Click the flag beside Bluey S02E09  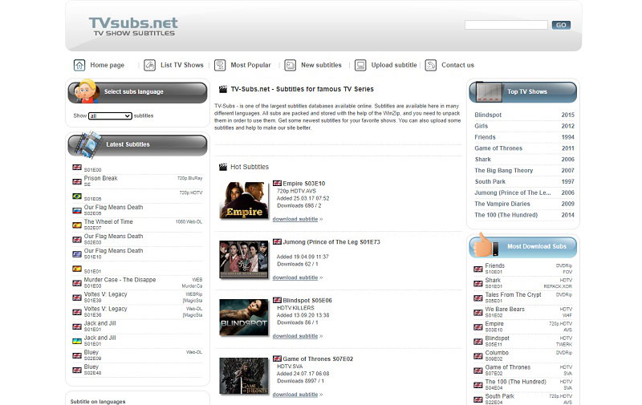coord(77,355)
